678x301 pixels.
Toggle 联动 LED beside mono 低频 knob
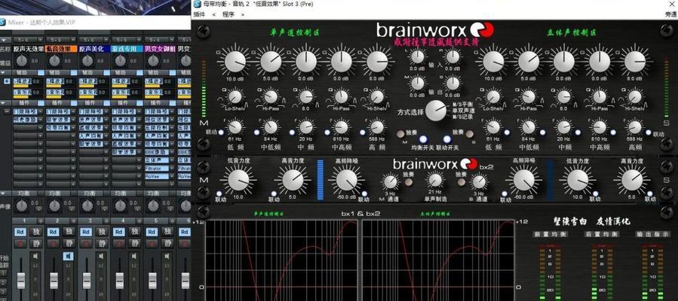221,132
